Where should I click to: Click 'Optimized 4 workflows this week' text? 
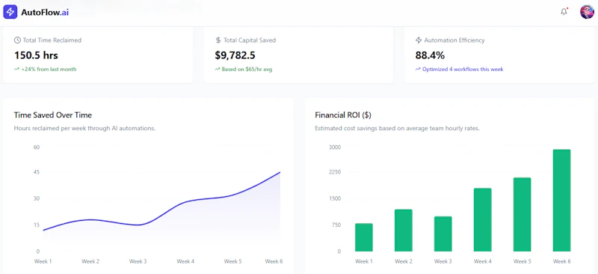pos(463,69)
